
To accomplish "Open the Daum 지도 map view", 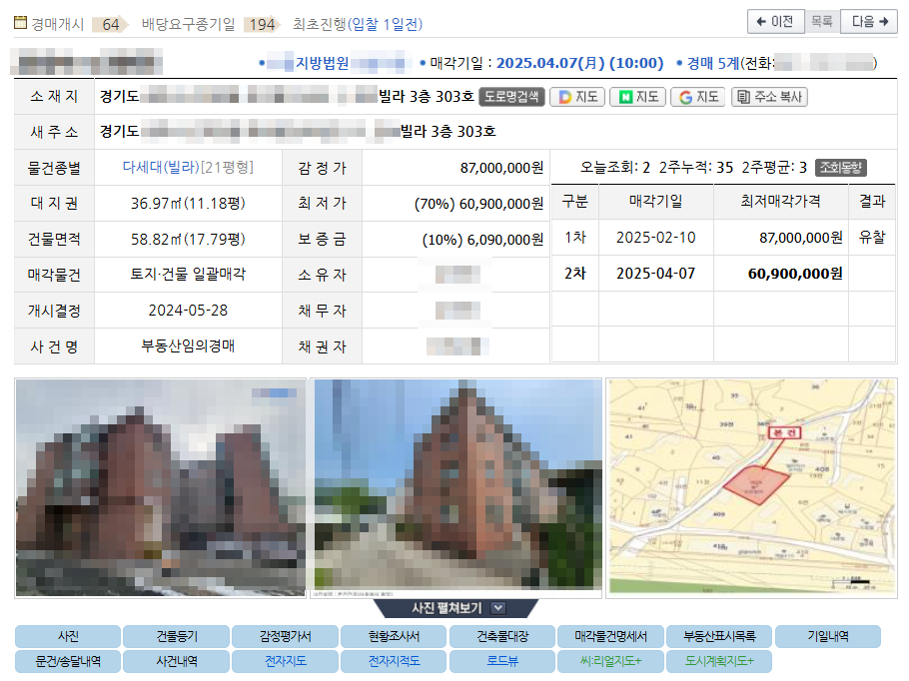I will (576, 97).
